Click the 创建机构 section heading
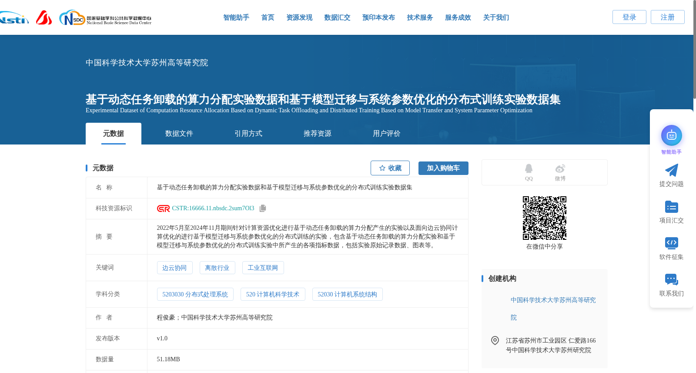This screenshot has width=696, height=373. coord(502,279)
